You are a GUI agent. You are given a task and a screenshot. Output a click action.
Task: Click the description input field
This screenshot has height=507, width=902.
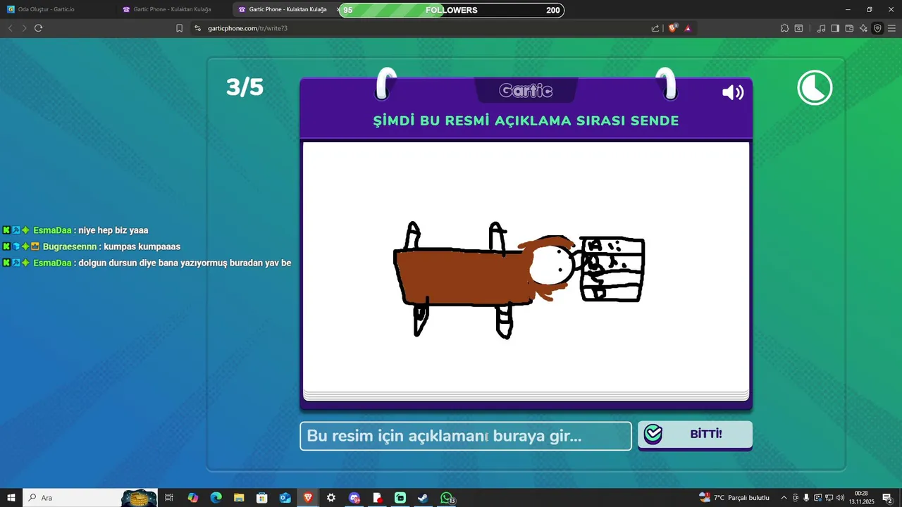pos(466,436)
